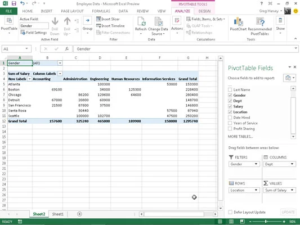Switch to the DESIGN ribbon tab

204,11
